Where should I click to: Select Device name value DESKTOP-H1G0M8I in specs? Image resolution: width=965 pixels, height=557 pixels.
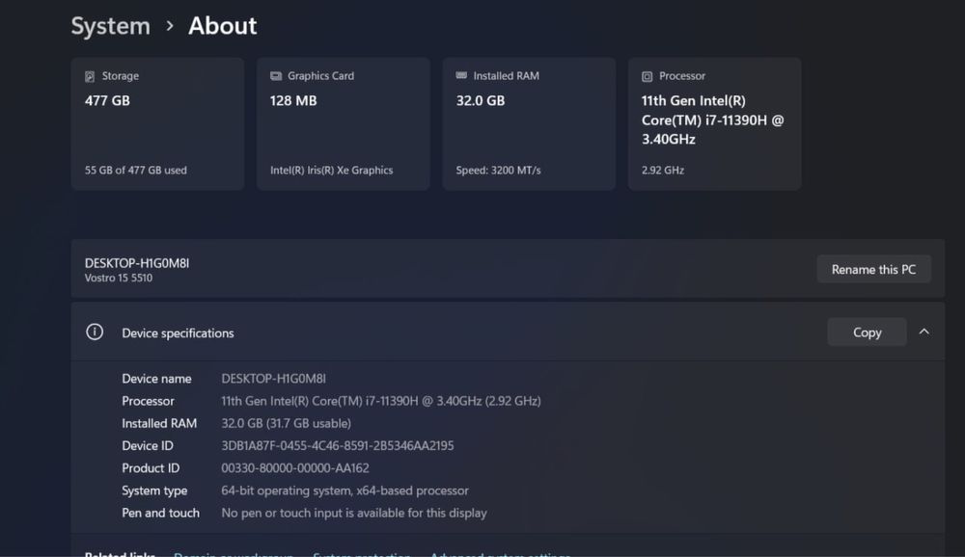pyautogui.click(x=273, y=379)
